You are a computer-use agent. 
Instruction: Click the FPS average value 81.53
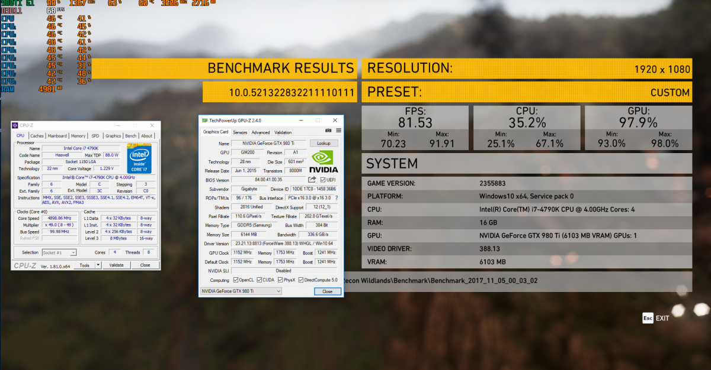click(414, 123)
